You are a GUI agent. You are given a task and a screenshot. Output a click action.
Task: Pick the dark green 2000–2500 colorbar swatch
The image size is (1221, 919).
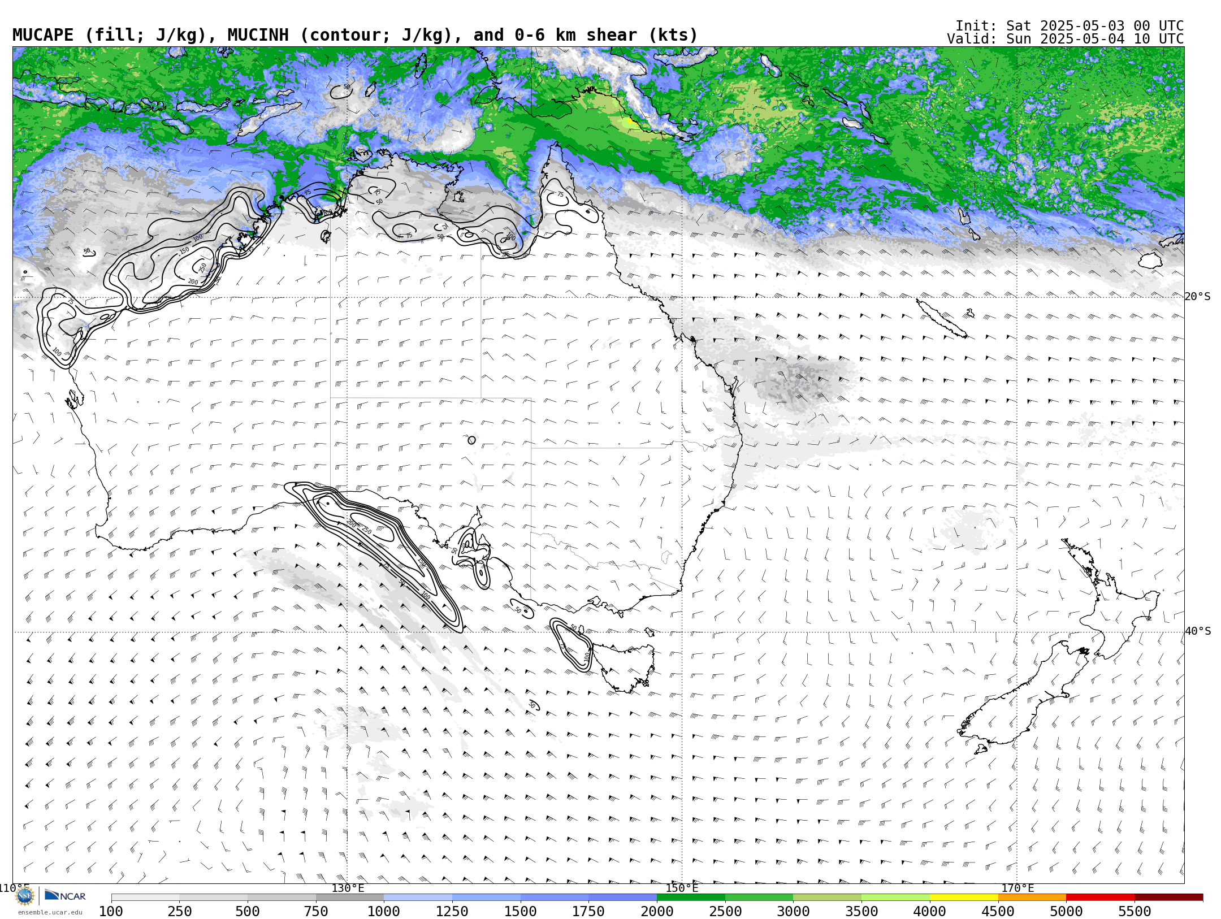(x=691, y=898)
